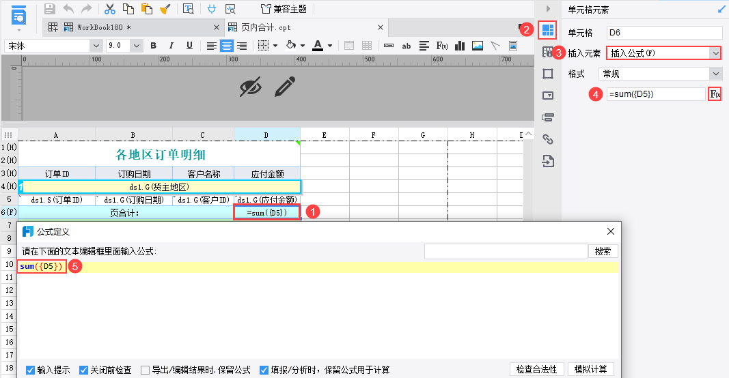Insert chart via bar chart icon

pos(460,46)
